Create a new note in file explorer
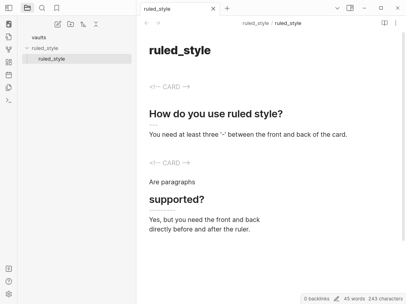 click(x=58, y=24)
